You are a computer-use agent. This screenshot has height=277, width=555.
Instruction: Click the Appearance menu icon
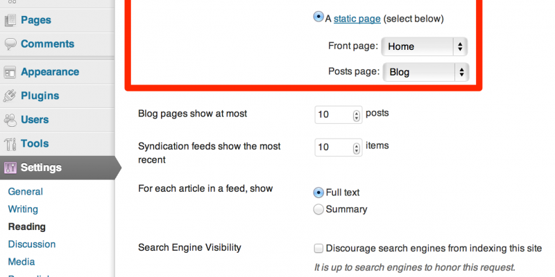[10, 72]
